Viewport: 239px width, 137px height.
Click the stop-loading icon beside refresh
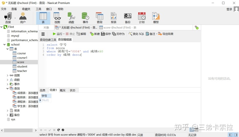pos(63,130)
